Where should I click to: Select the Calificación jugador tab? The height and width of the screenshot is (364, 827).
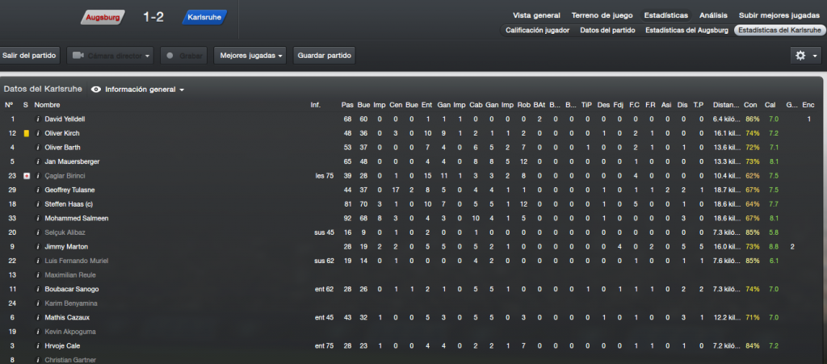point(537,30)
